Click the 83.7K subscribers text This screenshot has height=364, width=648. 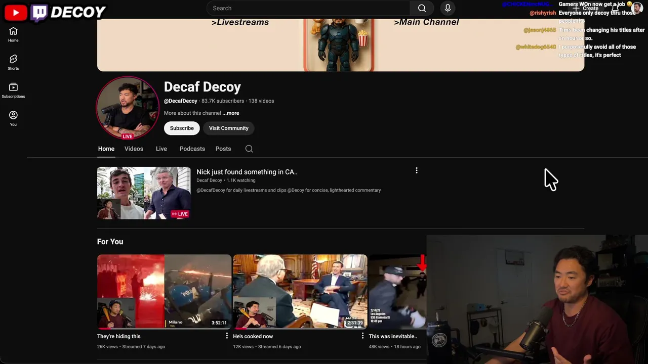[223, 101]
